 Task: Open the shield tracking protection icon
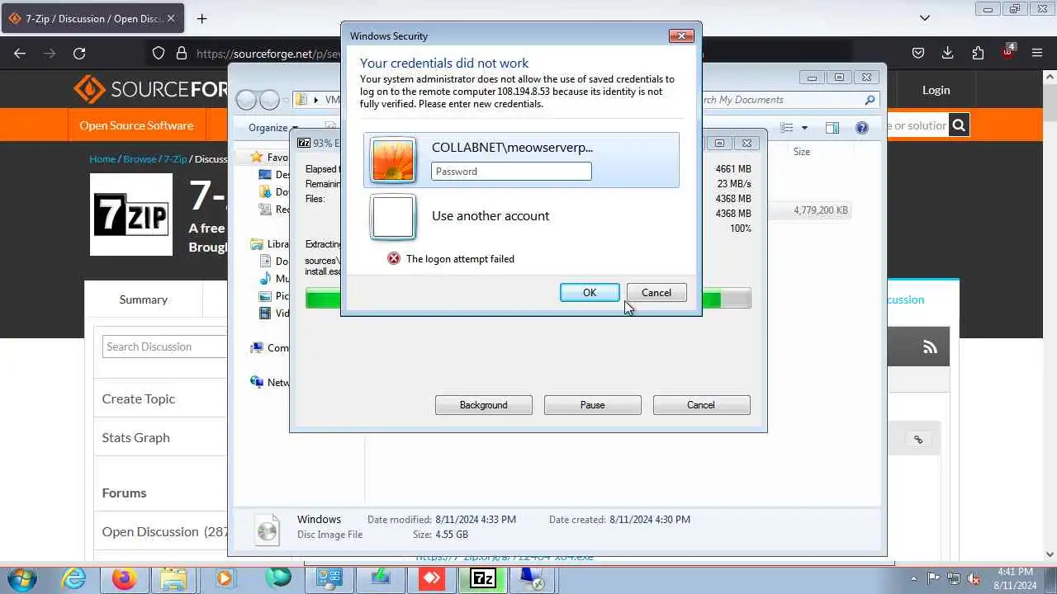(x=159, y=53)
